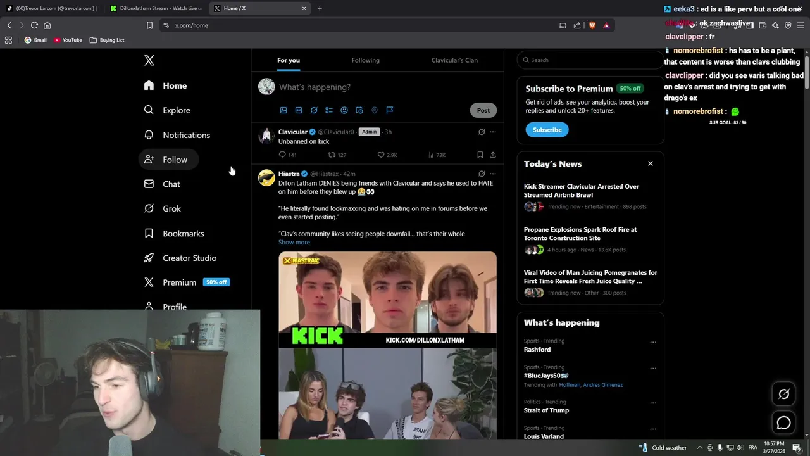Open Hiastrax post video thumbnail
The image size is (810, 456).
pos(387,345)
